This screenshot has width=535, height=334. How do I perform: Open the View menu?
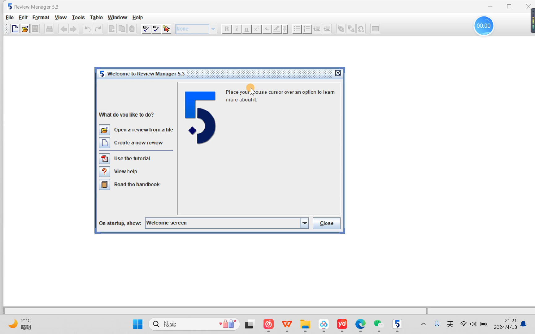pyautogui.click(x=61, y=17)
